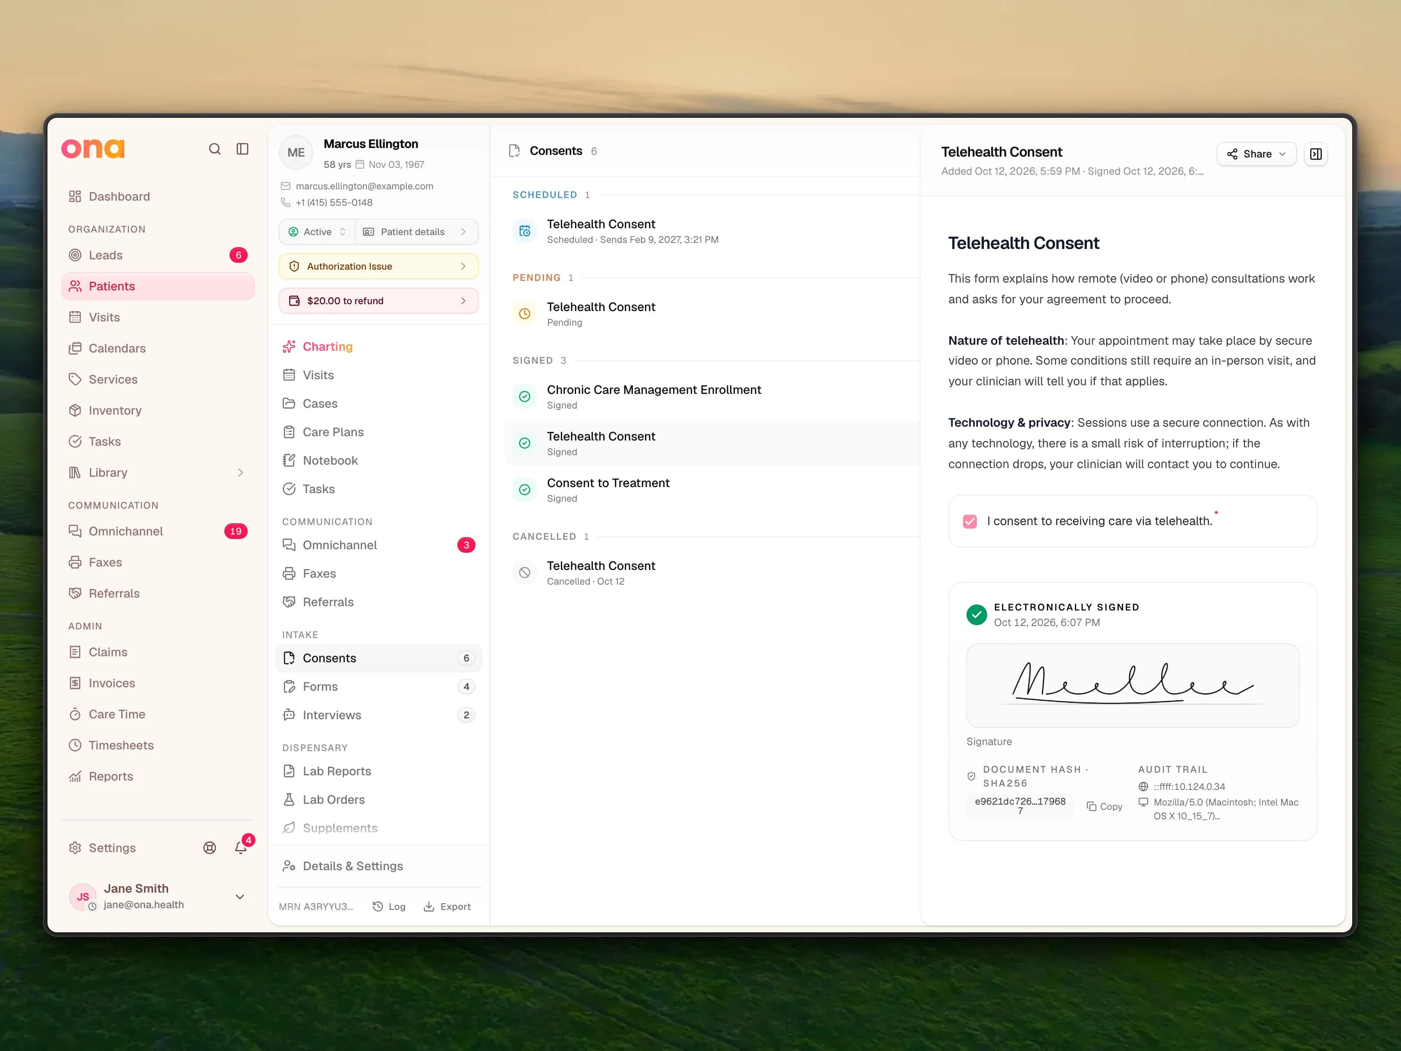Click the ME patient avatar
This screenshot has width=1401, height=1051.
point(296,153)
